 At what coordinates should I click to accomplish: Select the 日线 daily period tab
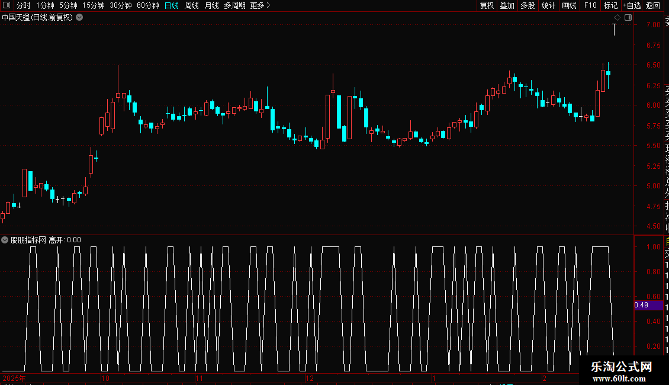(x=172, y=5)
